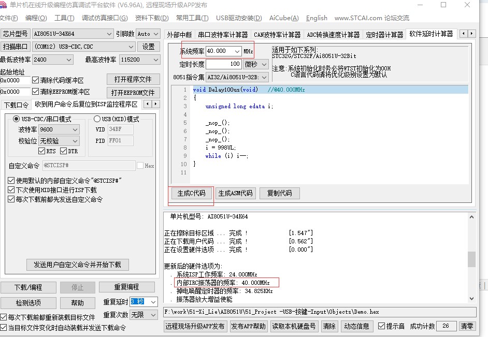488x337 pixels.
Task: Click 扫描串口 button
Action: pos(15,47)
